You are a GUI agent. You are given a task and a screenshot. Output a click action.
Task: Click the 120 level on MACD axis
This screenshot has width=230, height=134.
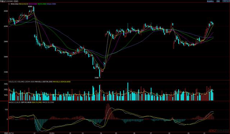[6, 110]
